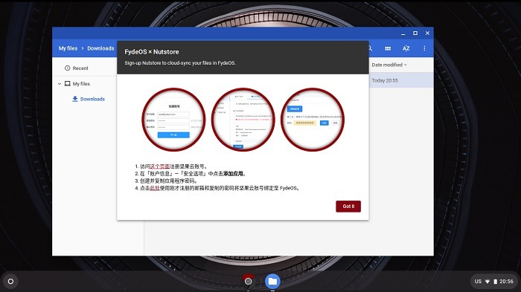Screen dimensions: 521x292
Task: Open the step four bind-account link
Action: tap(155, 188)
